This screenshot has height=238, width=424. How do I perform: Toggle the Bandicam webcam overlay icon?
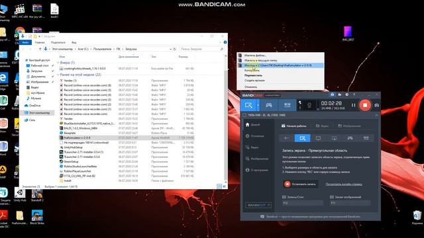309,105
